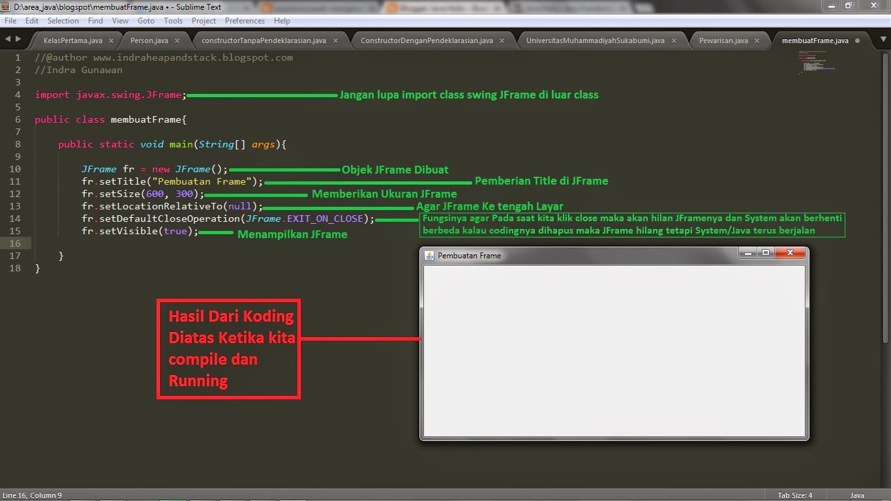The height and width of the screenshot is (501, 891).
Task: Open the Selection menu
Action: coord(63,21)
